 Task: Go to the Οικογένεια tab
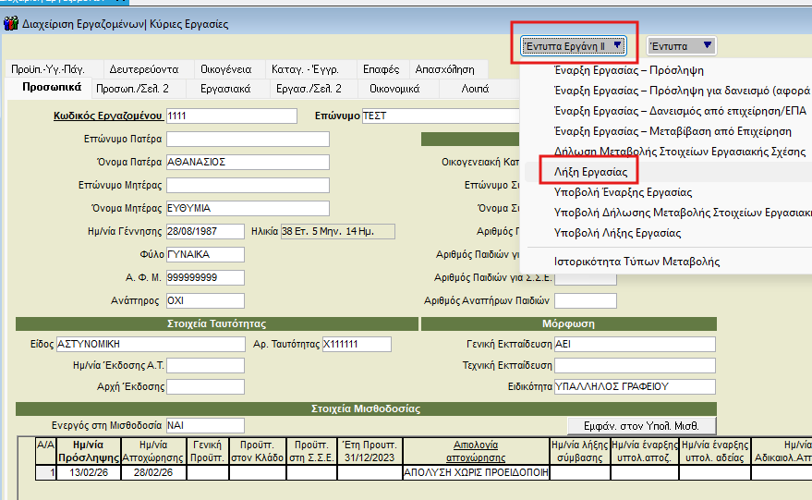[225, 69]
